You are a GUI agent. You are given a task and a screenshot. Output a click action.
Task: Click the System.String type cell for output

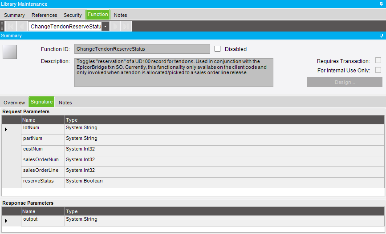pos(224,221)
